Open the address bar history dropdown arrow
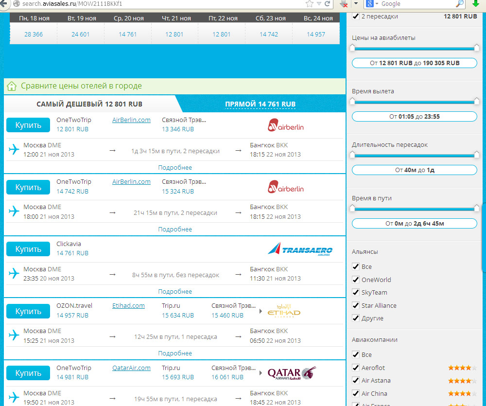 tap(319, 4)
